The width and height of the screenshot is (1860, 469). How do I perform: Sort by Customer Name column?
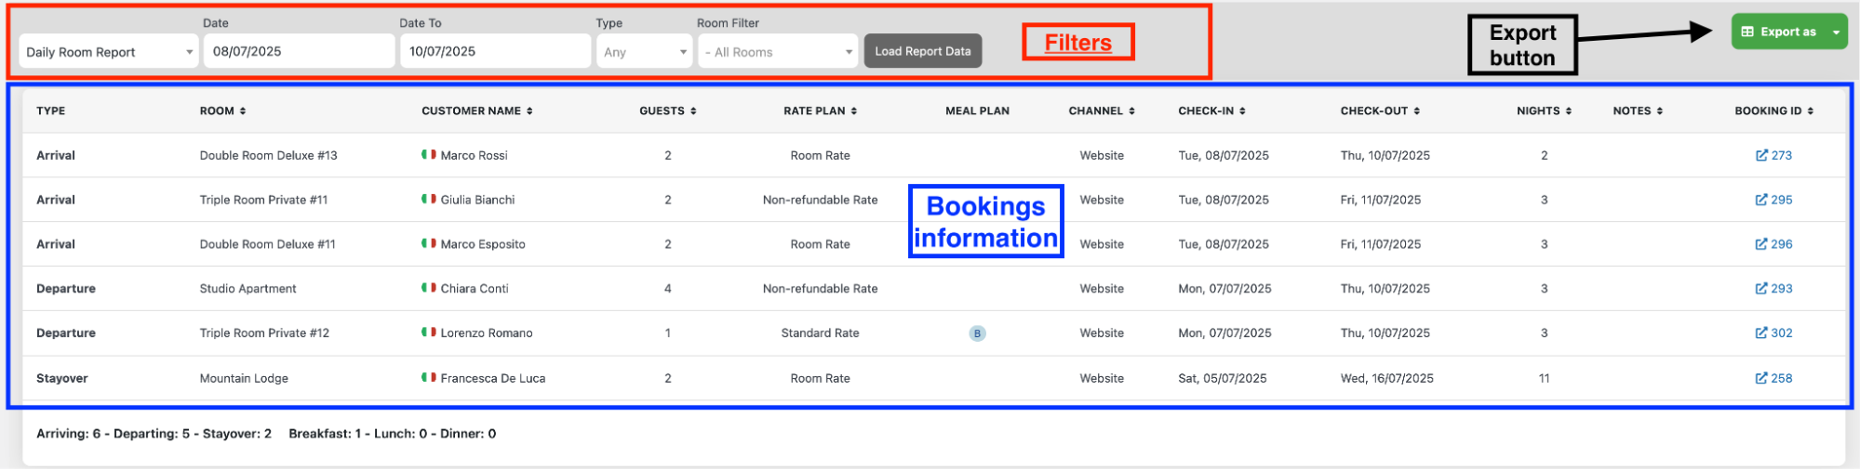tap(477, 111)
